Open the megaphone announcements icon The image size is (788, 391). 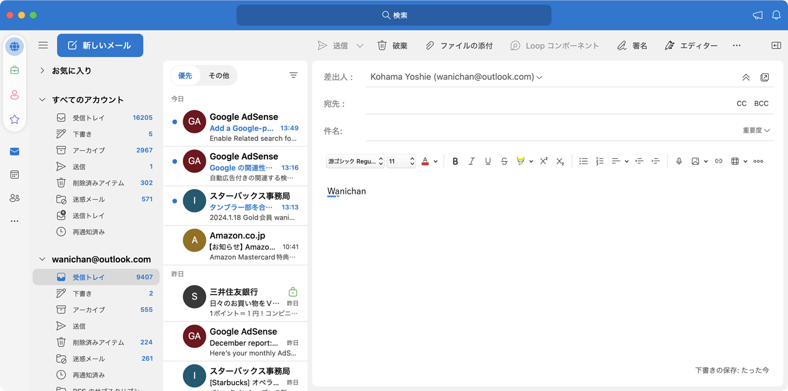pos(758,15)
